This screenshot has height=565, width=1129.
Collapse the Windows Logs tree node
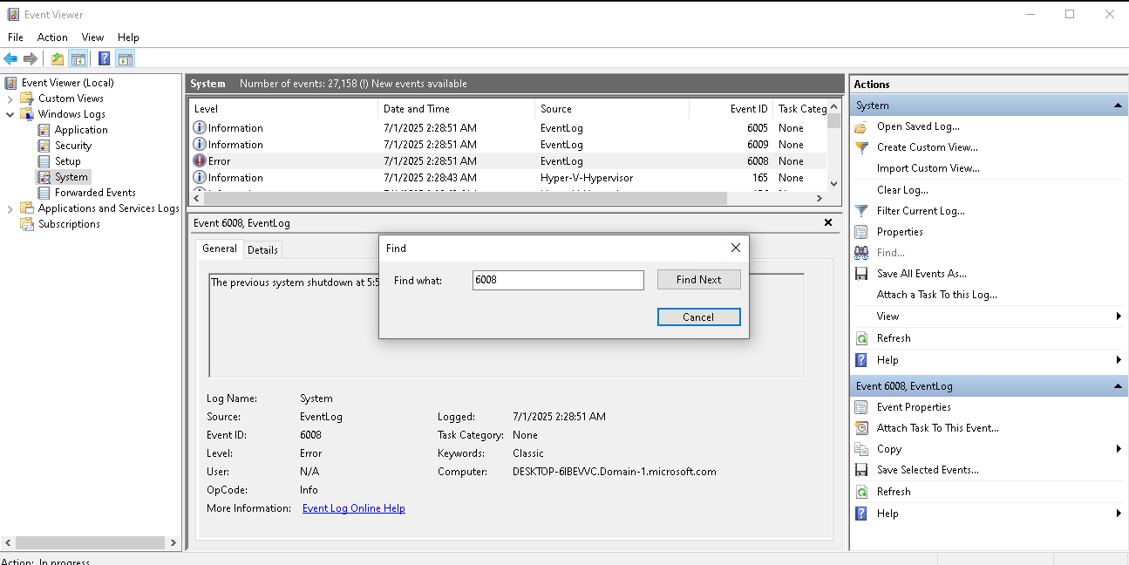click(x=10, y=114)
